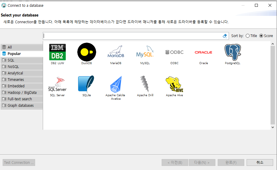Image resolution: width=277 pixels, height=170 pixels.
Task: Go back with the 이전(B) button
Action: coord(175,163)
